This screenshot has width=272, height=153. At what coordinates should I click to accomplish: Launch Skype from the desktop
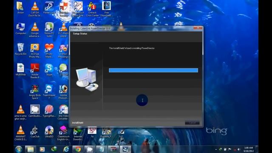point(49,70)
